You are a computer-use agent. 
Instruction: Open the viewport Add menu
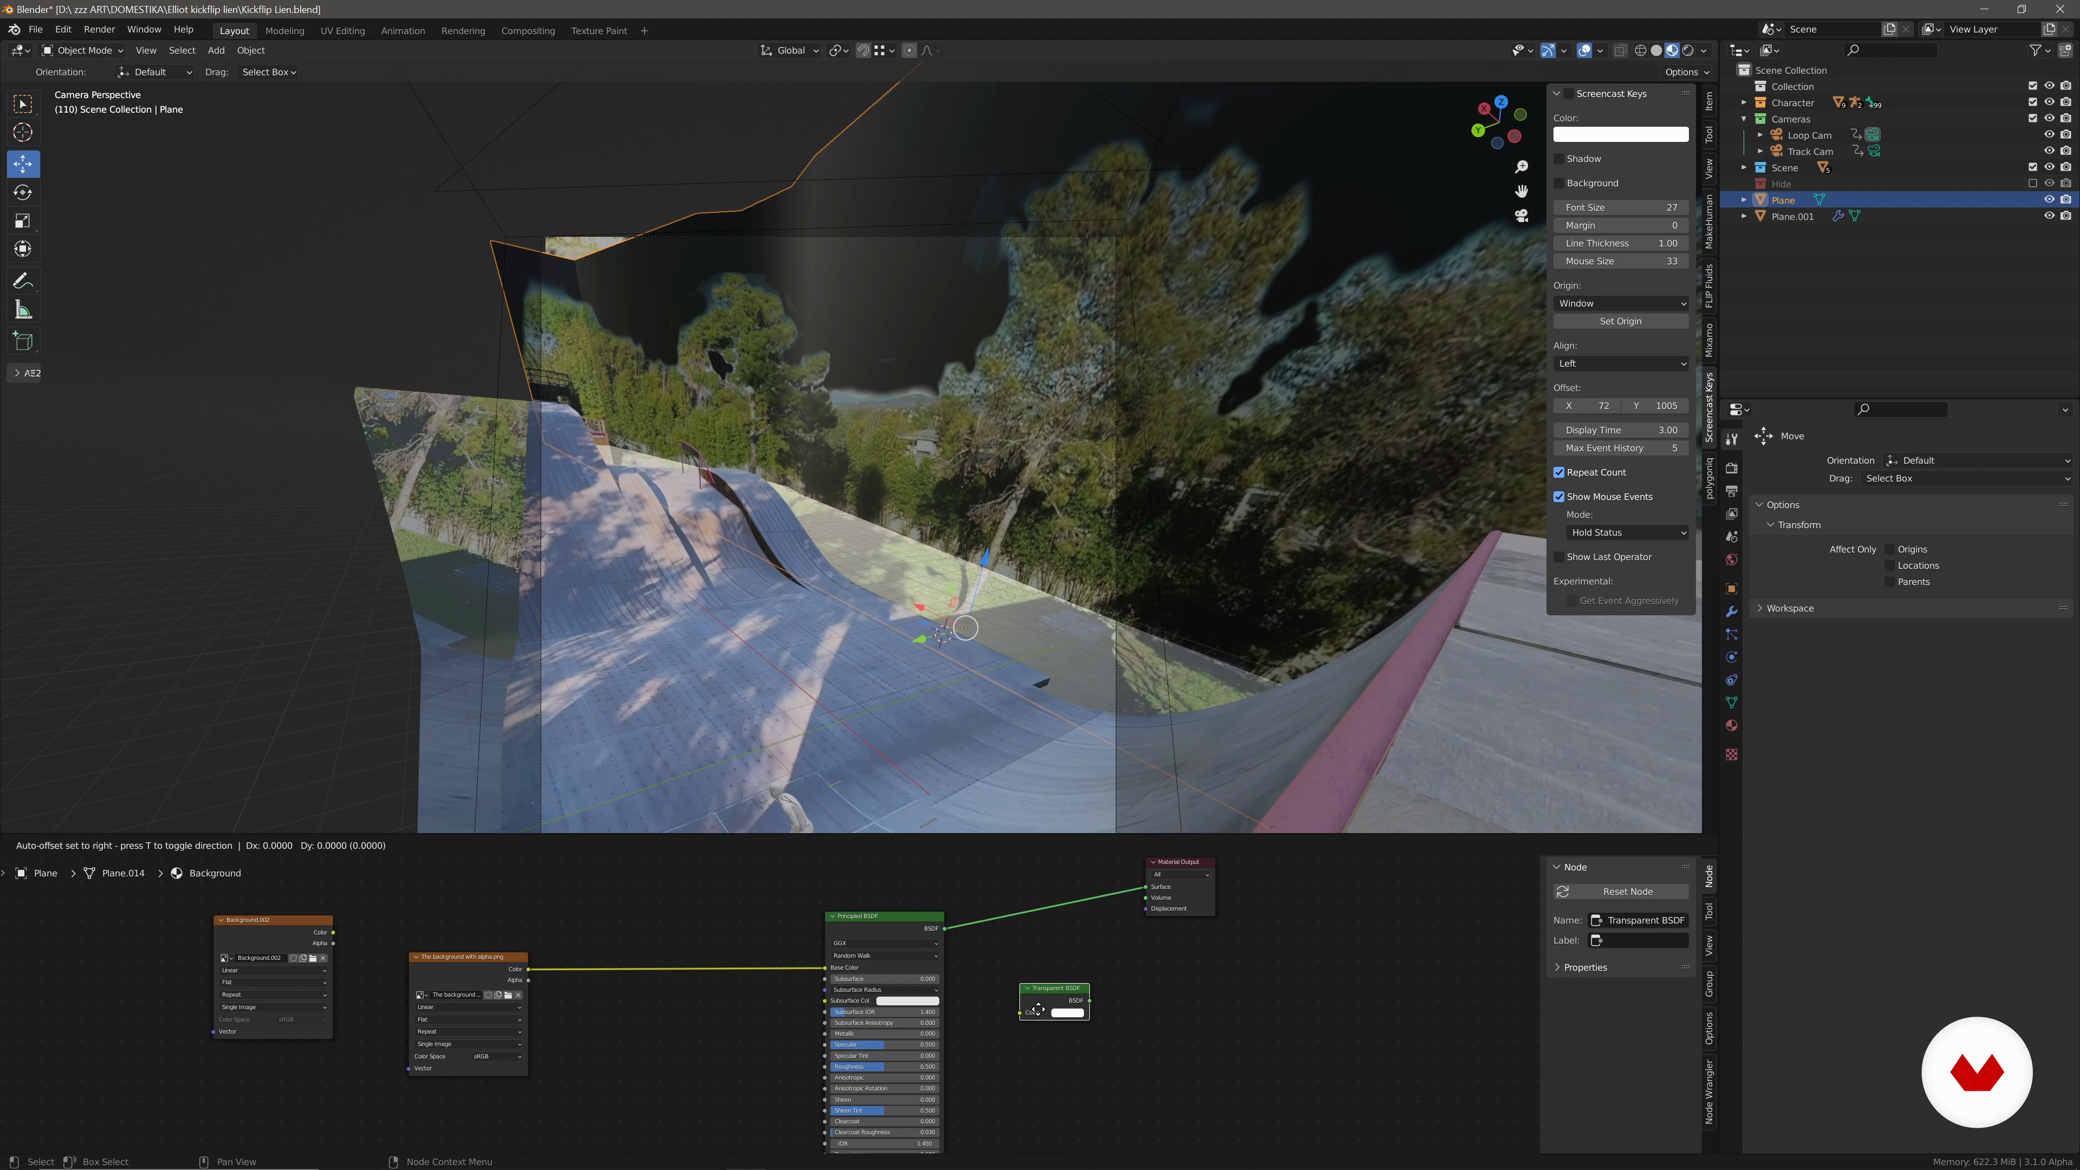(216, 50)
